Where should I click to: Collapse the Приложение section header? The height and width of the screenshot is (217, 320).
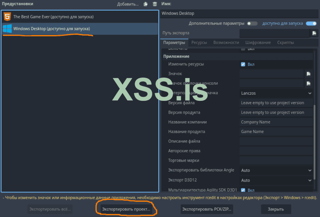point(237,57)
